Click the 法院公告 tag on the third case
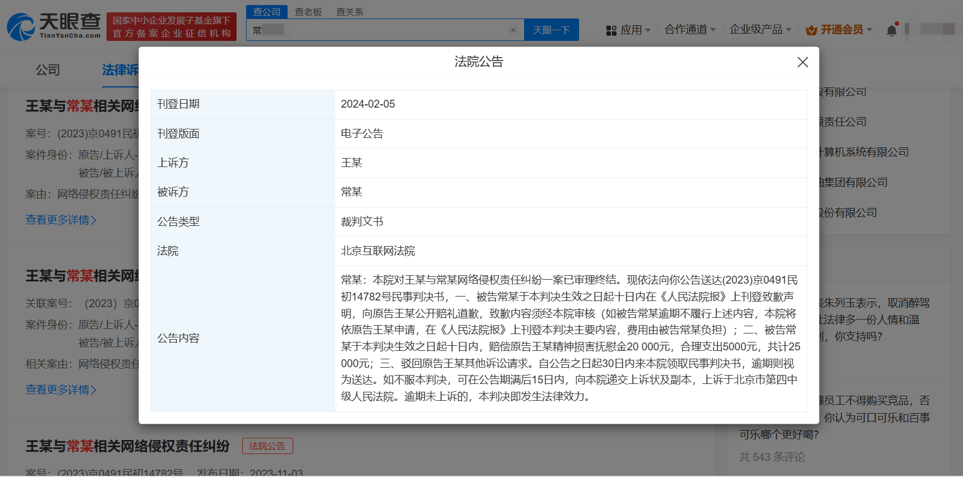The width and height of the screenshot is (963, 477). (x=267, y=446)
